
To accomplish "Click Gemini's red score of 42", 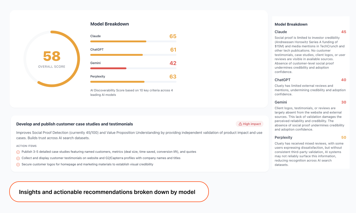I will 173,63.
